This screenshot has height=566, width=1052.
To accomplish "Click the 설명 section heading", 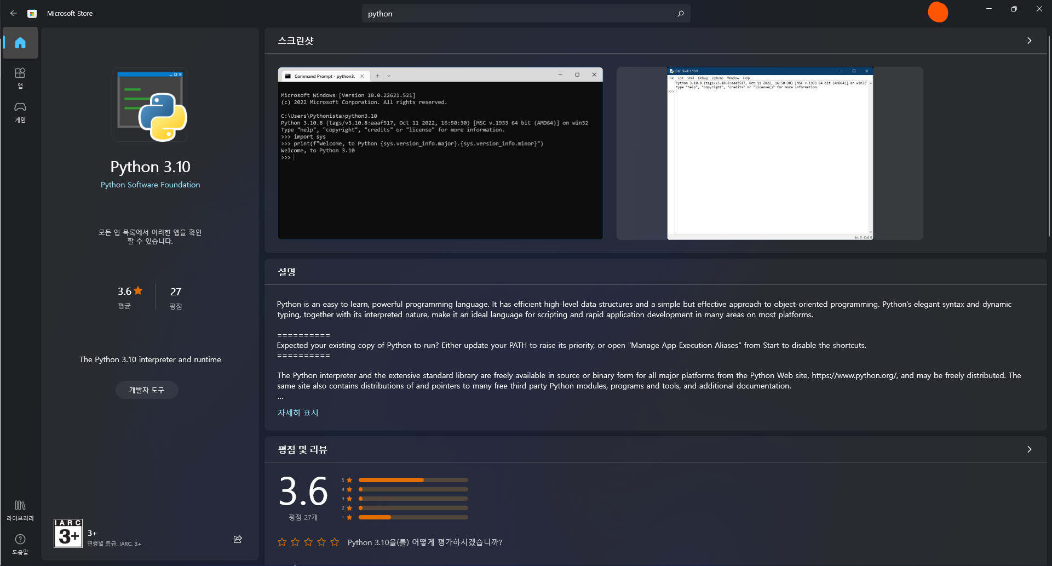I will (x=287, y=272).
